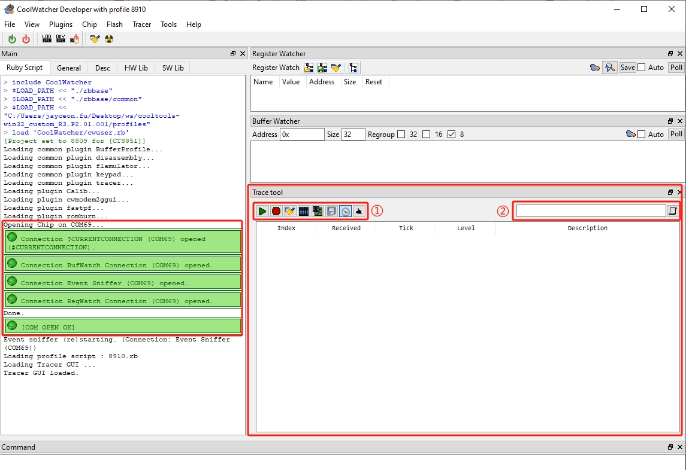Click the Register Watch open-folder tree icon
This screenshot has height=470, width=686.
coord(309,68)
